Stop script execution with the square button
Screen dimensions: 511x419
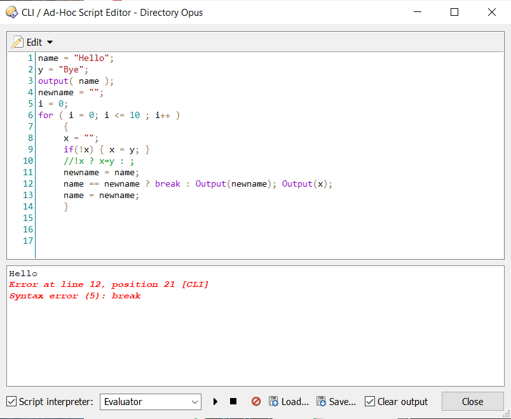click(x=233, y=402)
